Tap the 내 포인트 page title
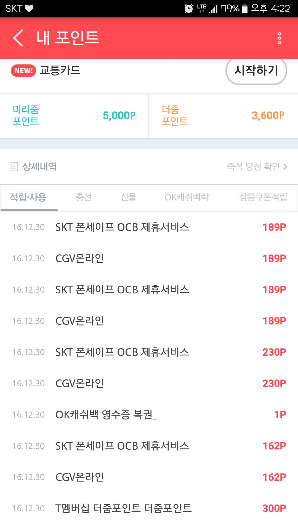The width and height of the screenshot is (298, 531). (68, 38)
